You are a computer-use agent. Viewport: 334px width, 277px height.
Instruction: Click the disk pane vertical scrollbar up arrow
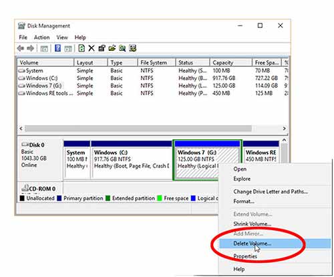[x=284, y=140]
